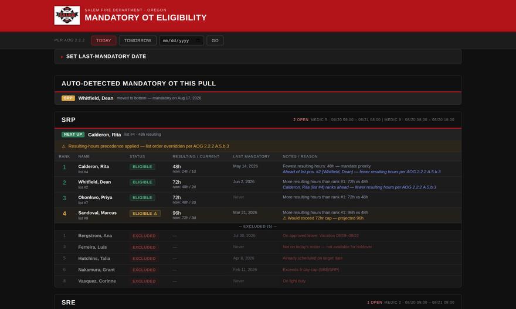Click the EXCLUDED (5) divider label
516x309 pixels.
click(x=257, y=226)
